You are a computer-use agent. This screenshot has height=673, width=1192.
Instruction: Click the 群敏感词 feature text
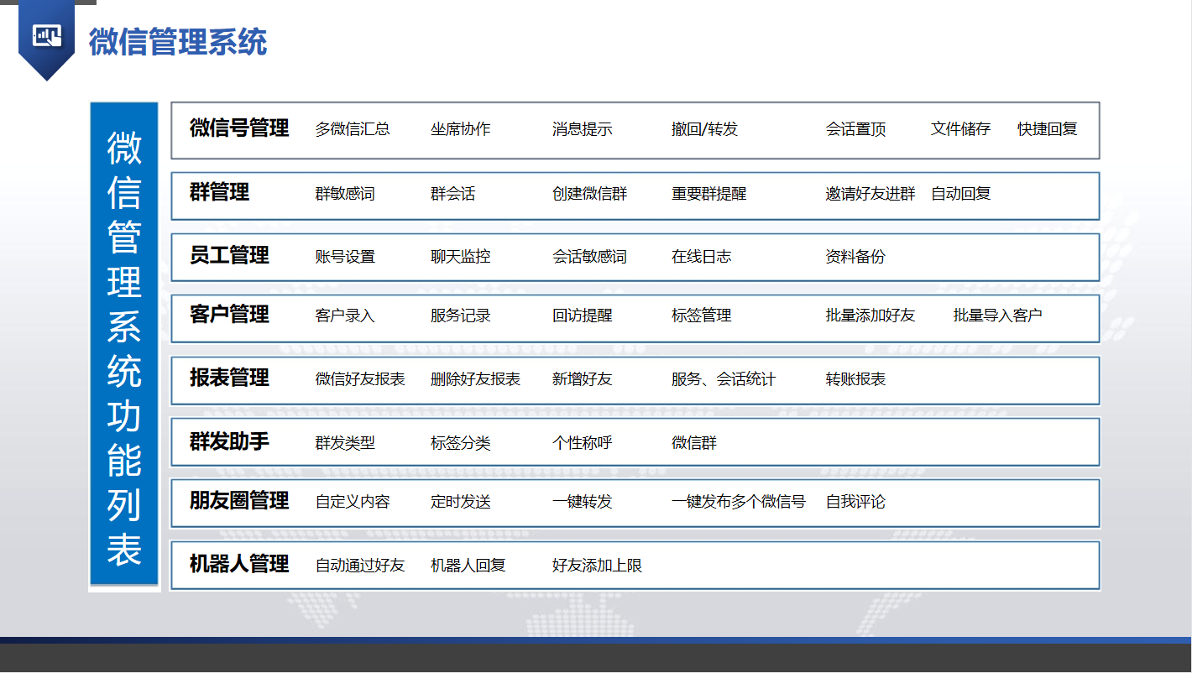(345, 194)
